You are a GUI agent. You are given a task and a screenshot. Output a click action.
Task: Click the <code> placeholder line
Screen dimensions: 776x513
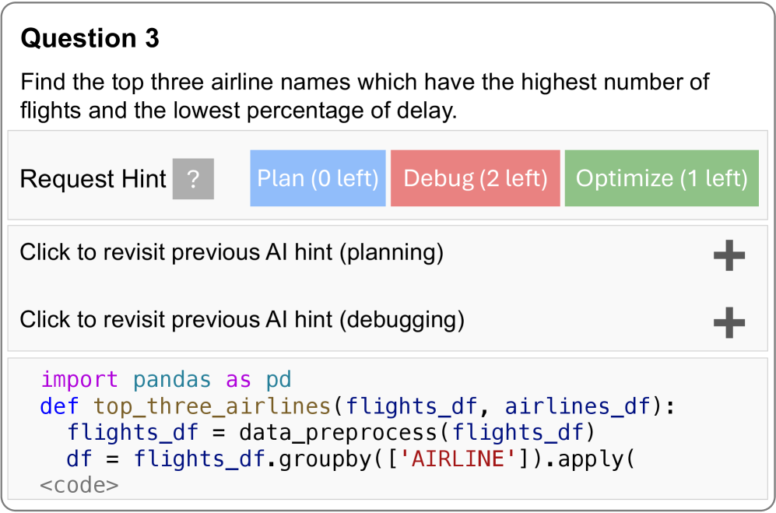tap(79, 485)
